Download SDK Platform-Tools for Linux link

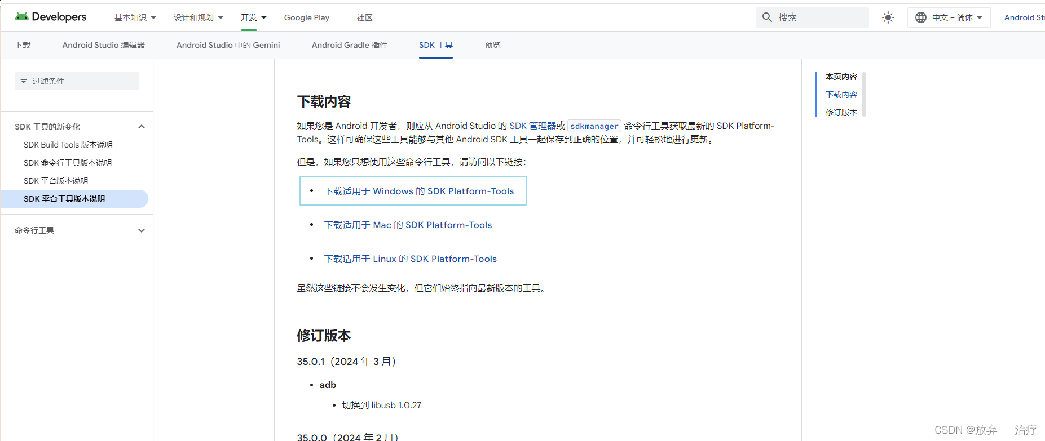(x=411, y=259)
